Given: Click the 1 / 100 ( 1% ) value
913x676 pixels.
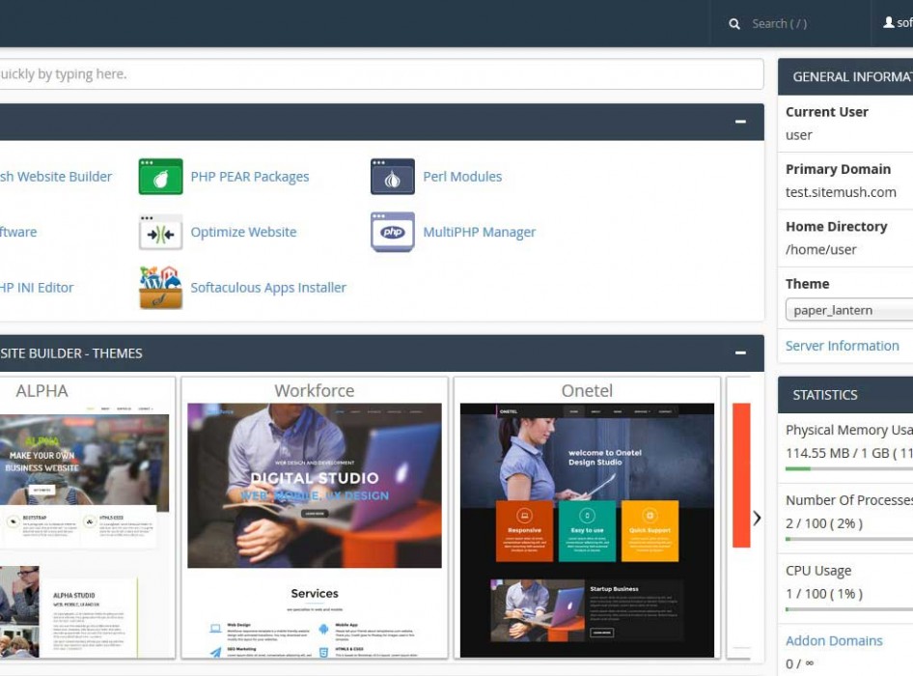Looking at the screenshot, I should point(824,594).
